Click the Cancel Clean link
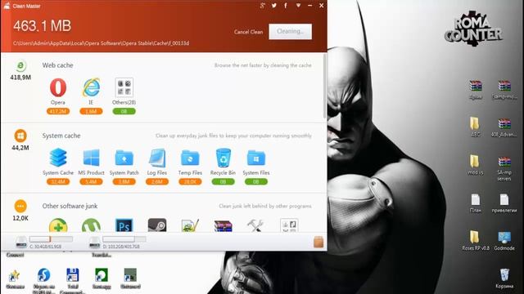The width and height of the screenshot is (524, 294). (x=248, y=32)
